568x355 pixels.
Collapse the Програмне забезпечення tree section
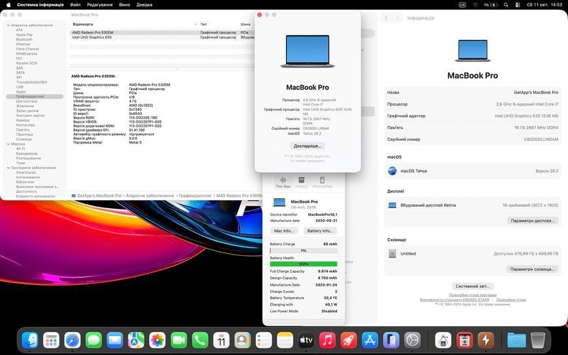(x=8, y=168)
